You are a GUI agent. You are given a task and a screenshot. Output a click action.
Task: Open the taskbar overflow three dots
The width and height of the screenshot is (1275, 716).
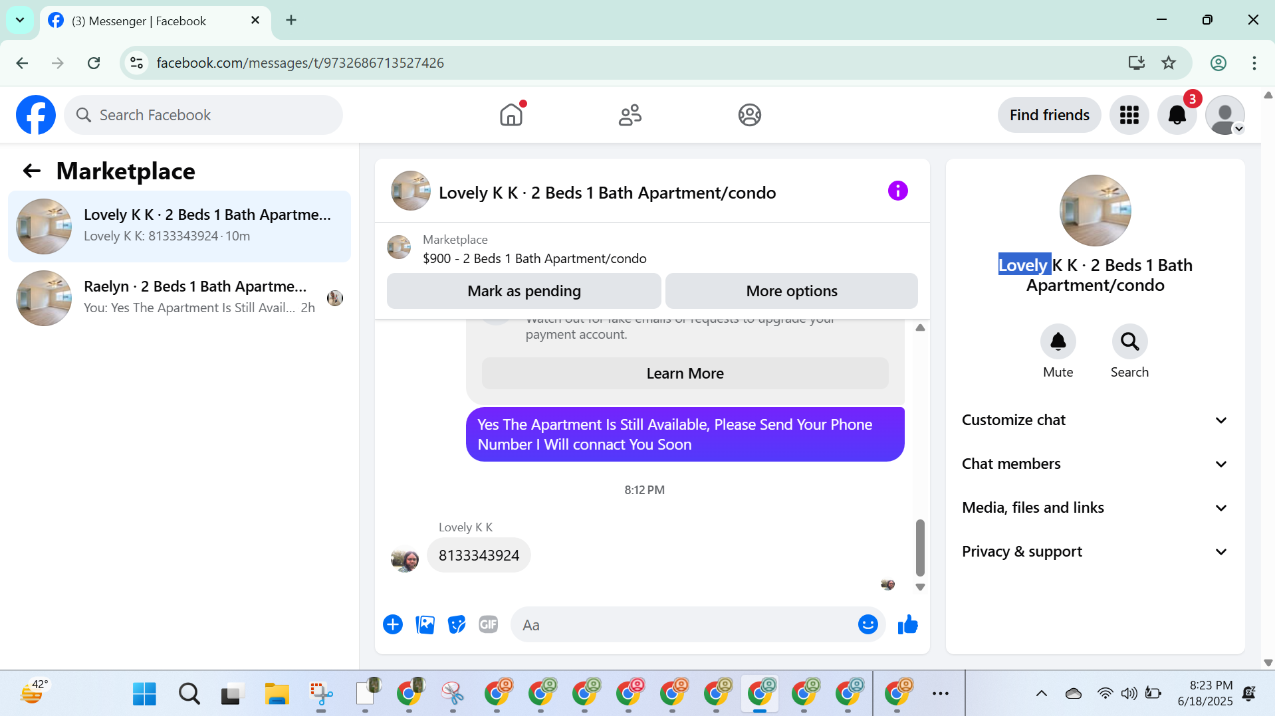tap(940, 694)
